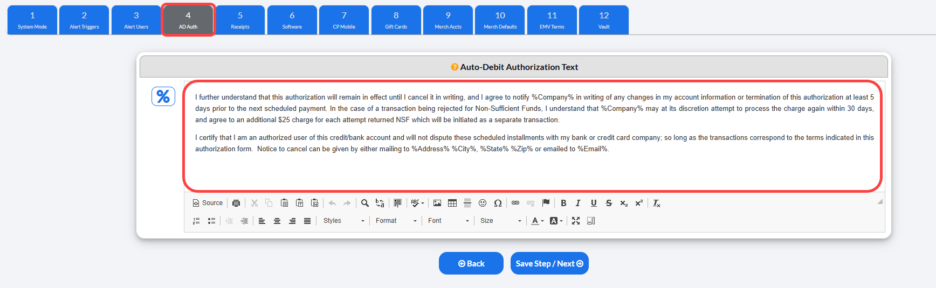Image resolution: width=936 pixels, height=288 pixels.
Task: Toggle bulleted list
Action: pos(211,221)
